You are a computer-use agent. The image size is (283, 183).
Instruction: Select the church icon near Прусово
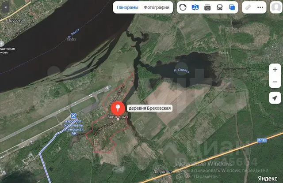pos(2,44)
